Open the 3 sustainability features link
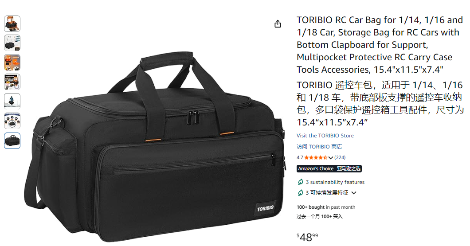Screen dimensions: 470x246 (335, 182)
